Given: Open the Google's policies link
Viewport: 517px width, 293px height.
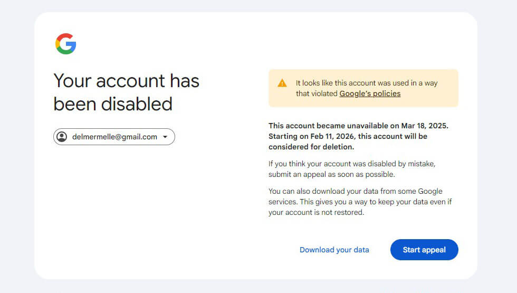Looking at the screenshot, I should click(370, 94).
